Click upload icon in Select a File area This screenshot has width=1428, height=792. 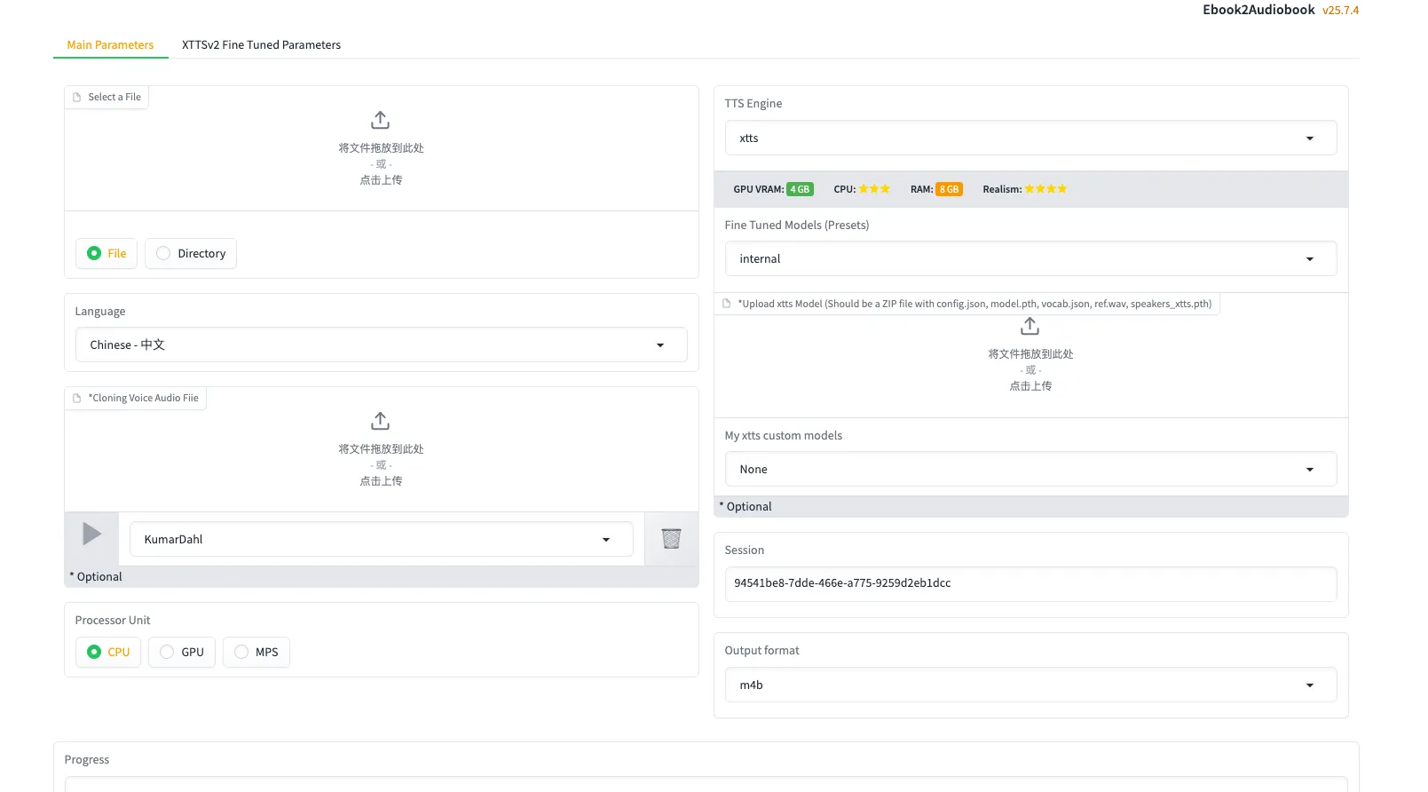pyautogui.click(x=380, y=120)
